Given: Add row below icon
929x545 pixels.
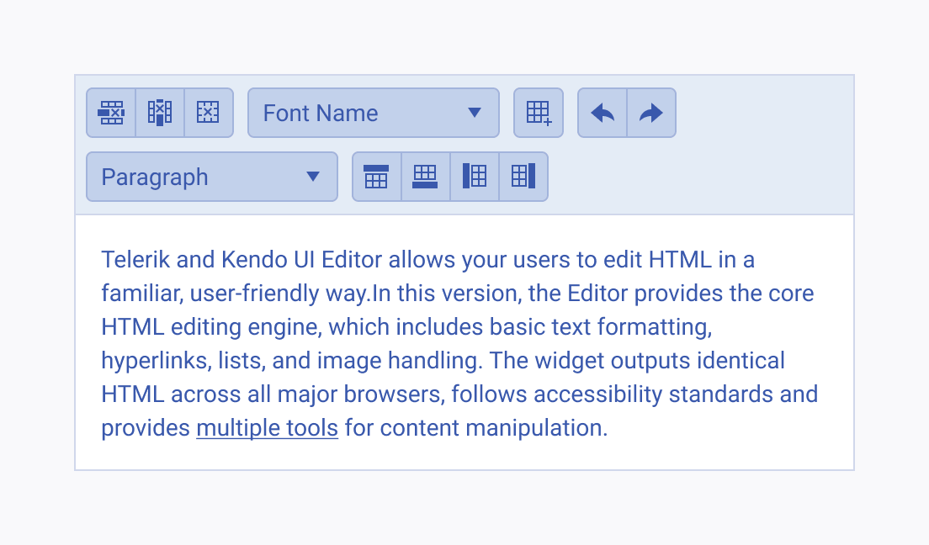Looking at the screenshot, I should pyautogui.click(x=426, y=177).
